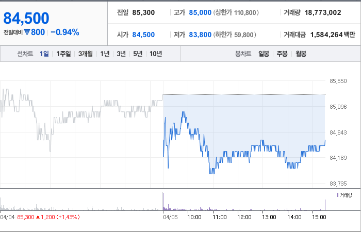This screenshot has height=232, width=361.
Task: Open the 주봉 candlestick chart
Action: click(x=282, y=54)
